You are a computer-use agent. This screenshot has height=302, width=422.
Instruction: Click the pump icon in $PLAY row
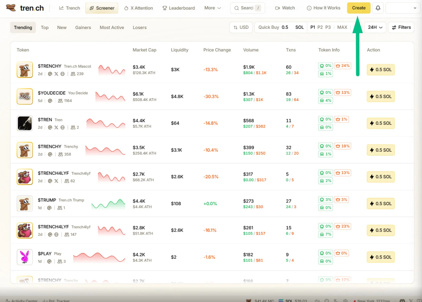[x=49, y=261]
